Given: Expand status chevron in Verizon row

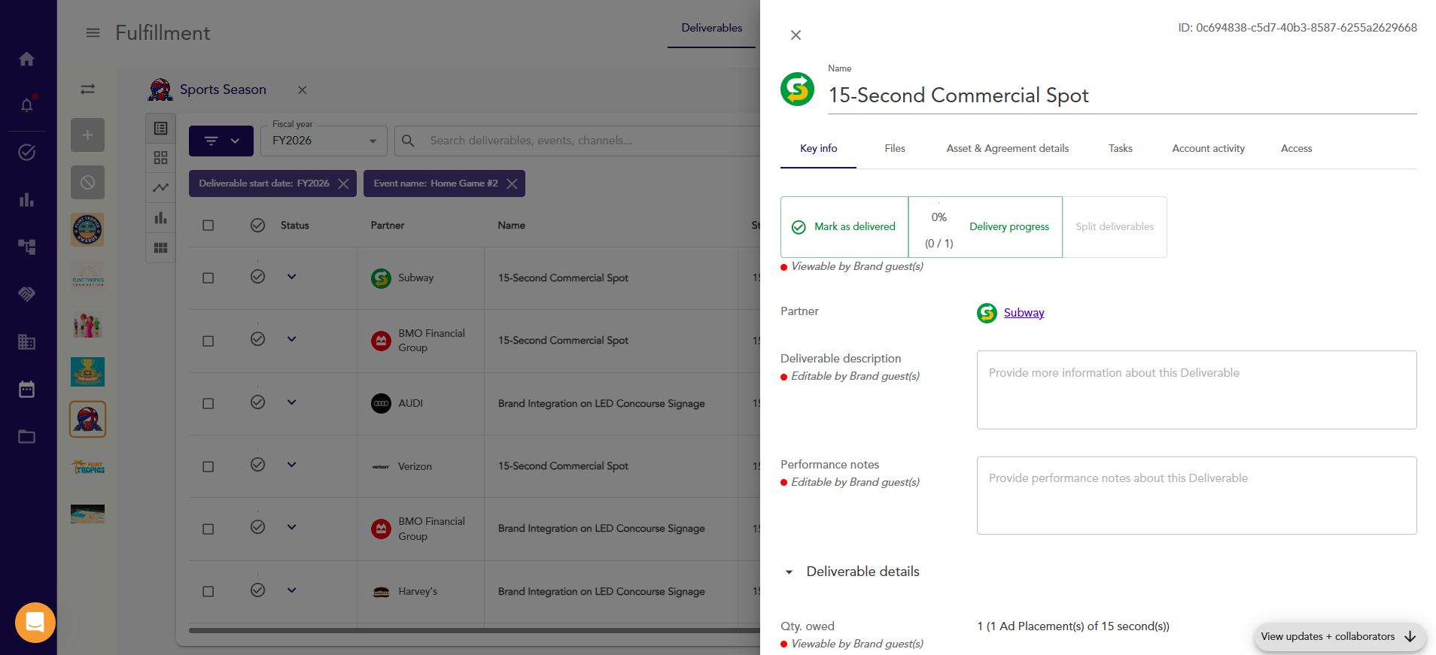Looking at the screenshot, I should tap(292, 465).
